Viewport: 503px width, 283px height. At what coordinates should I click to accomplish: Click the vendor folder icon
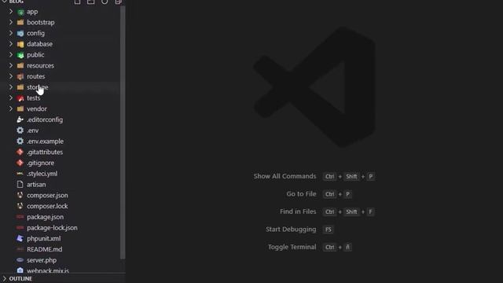click(20, 108)
